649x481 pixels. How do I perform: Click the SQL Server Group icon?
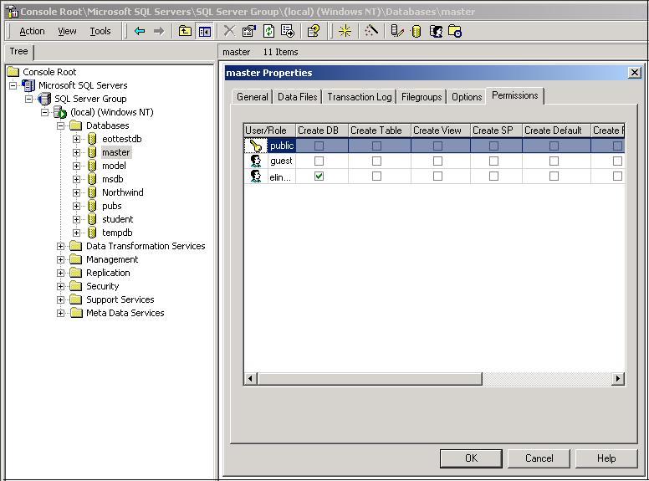pyautogui.click(x=44, y=99)
